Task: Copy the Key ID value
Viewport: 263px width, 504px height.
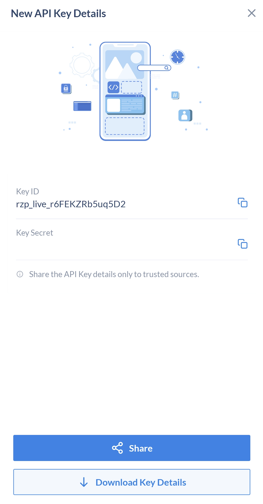Action: point(242,202)
